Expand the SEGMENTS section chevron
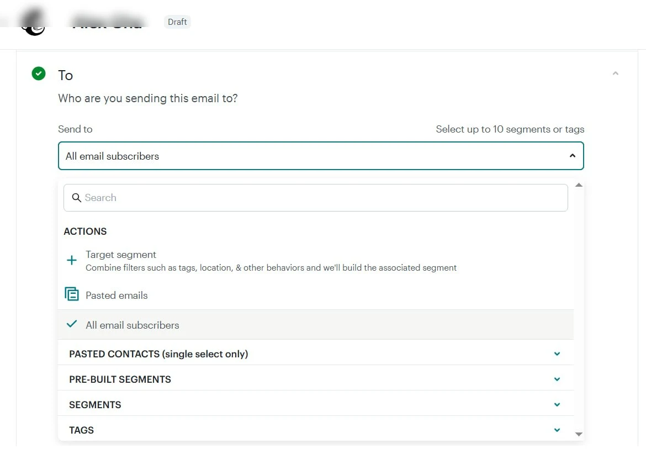The height and width of the screenshot is (459, 646). 557,405
